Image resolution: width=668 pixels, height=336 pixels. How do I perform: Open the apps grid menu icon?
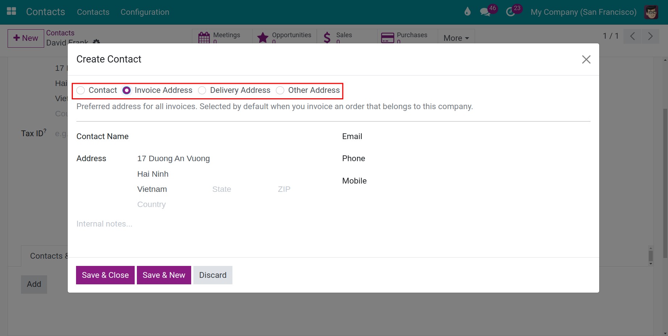12,12
